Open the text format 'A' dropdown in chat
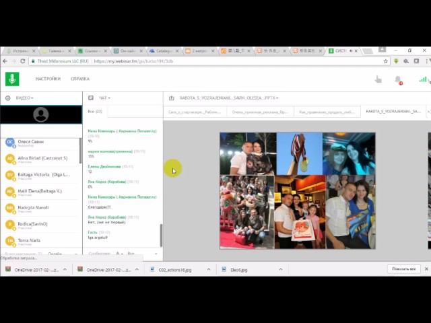Viewport: 431px width, 323px height. pos(119,254)
